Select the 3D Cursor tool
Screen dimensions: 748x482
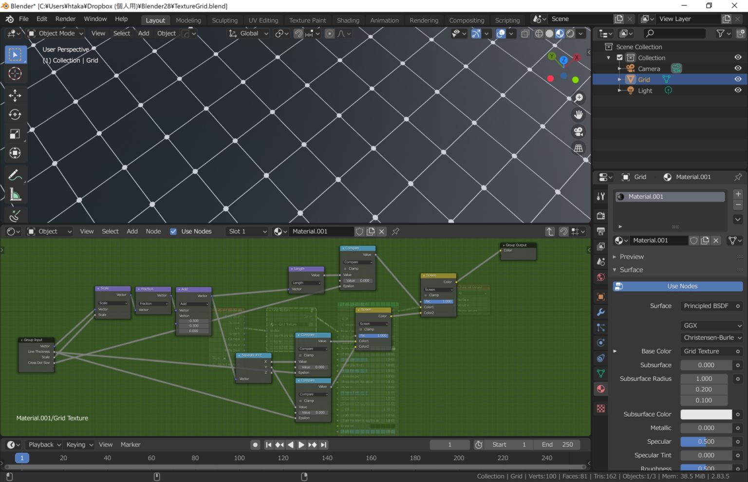15,74
